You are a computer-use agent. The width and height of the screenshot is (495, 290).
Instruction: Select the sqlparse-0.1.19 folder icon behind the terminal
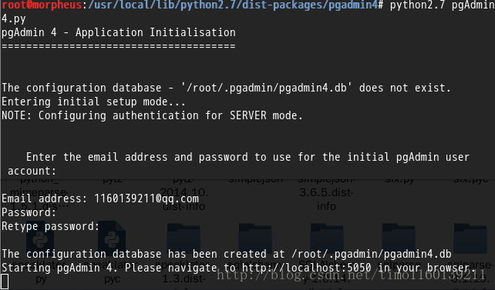point(470,238)
